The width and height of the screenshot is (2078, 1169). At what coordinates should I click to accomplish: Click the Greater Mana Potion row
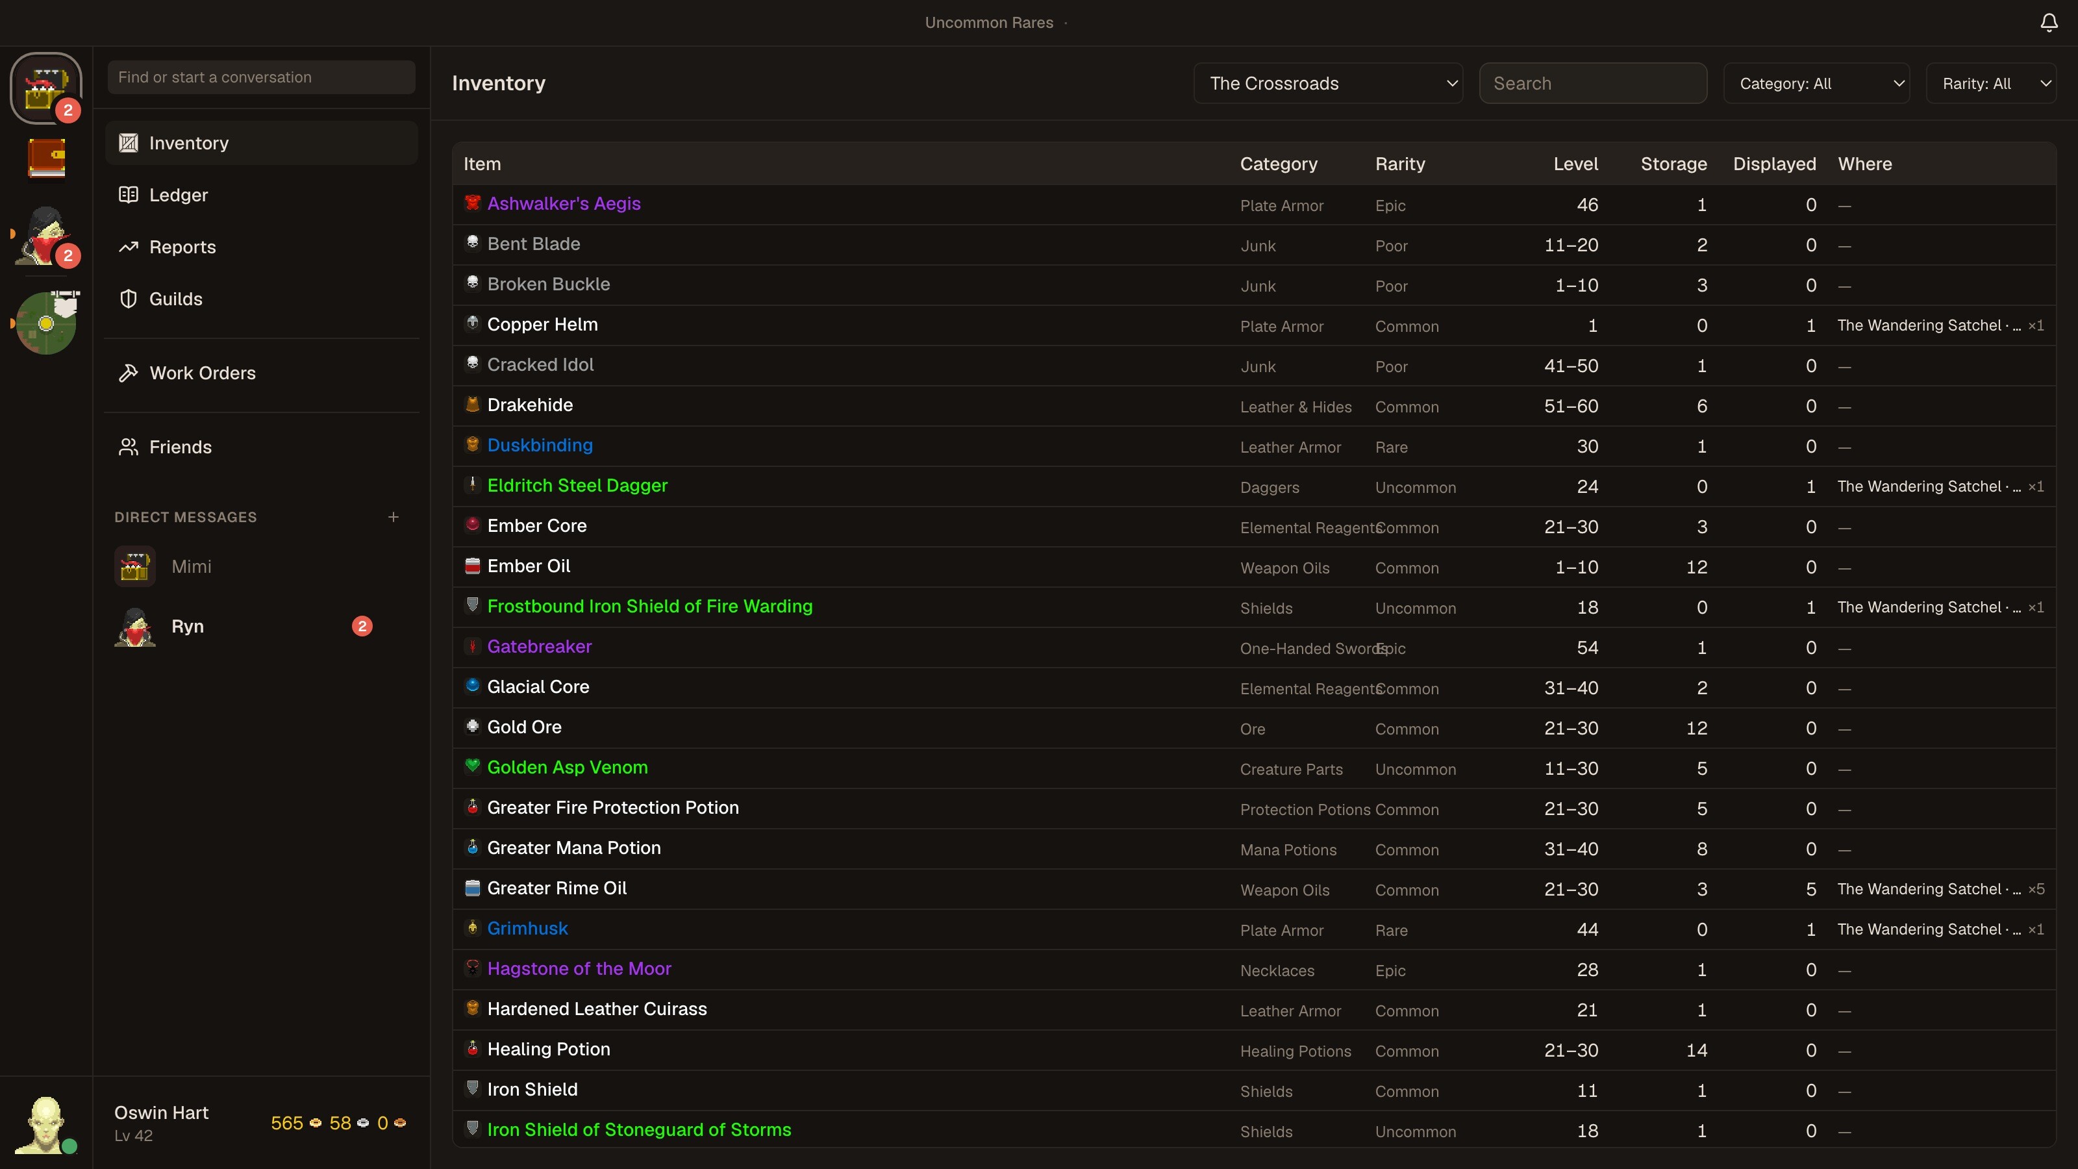(x=1253, y=849)
